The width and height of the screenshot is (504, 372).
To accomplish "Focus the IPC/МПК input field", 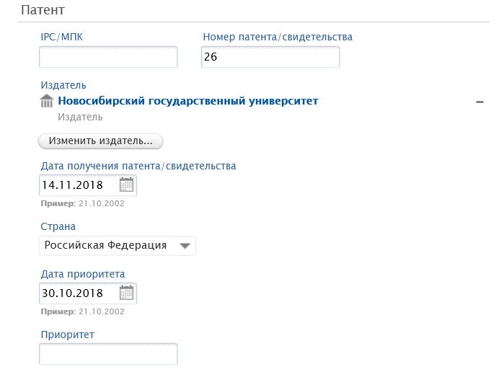I will click(x=108, y=57).
